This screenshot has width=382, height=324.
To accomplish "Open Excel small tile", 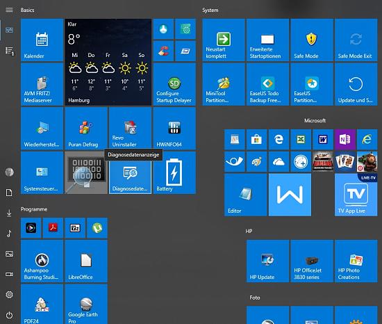I will (x=301, y=140).
